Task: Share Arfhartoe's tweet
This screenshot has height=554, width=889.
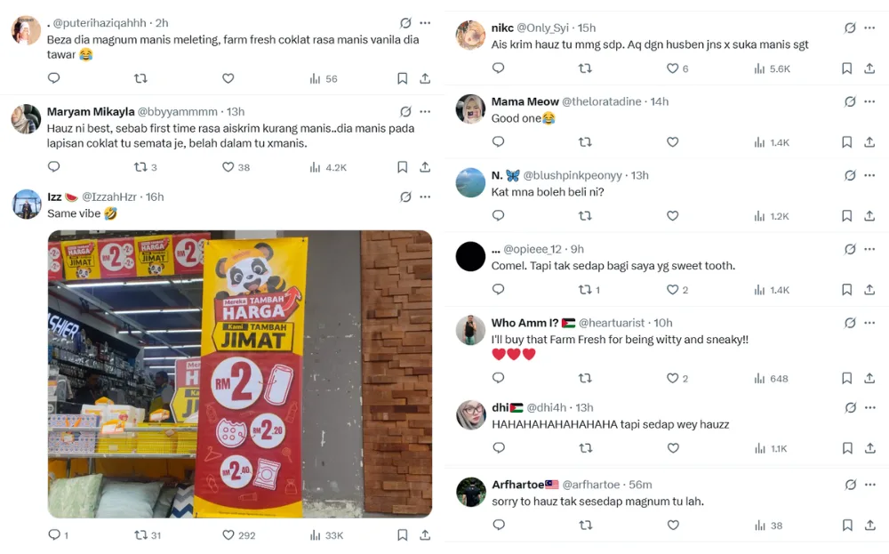Action: point(869,526)
